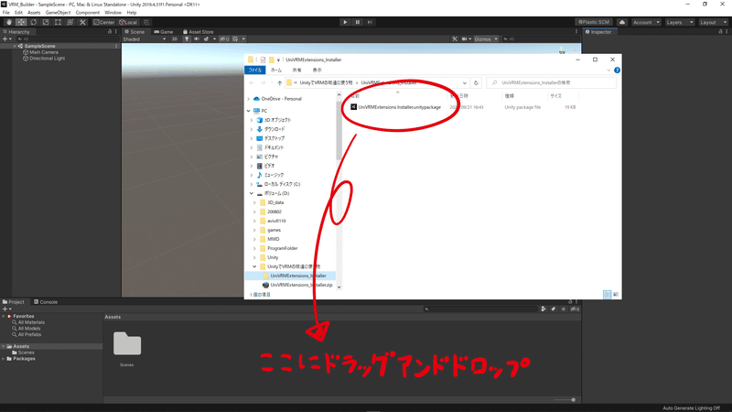Open Unity Window menu

tap(113, 13)
